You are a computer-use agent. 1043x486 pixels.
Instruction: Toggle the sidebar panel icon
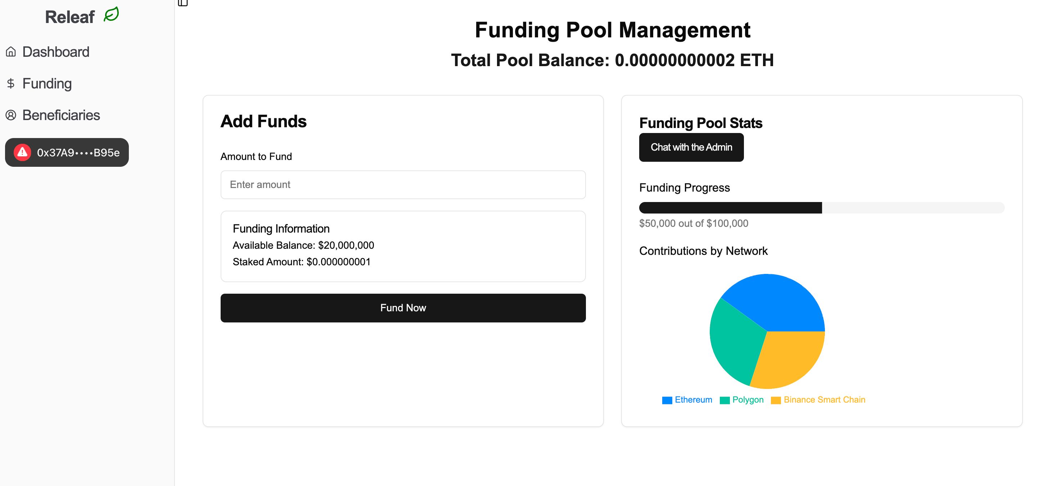183,3
